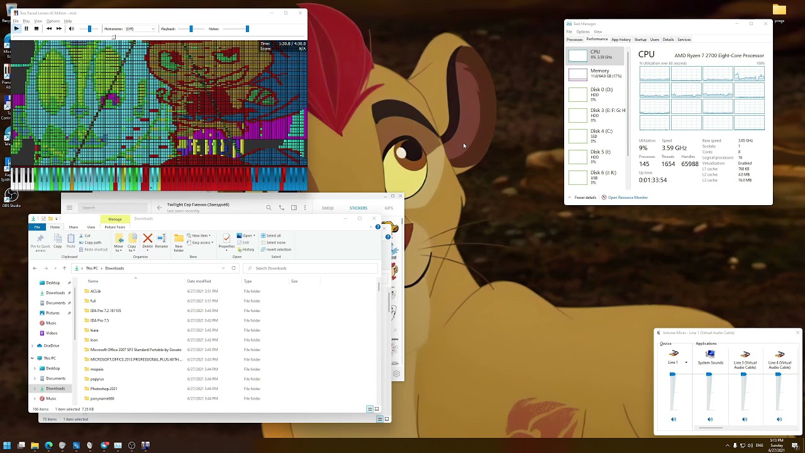Screen dimensions: 805x453
Task: Click the Paste icon in Explorer ribbon
Action: (x=71, y=238)
